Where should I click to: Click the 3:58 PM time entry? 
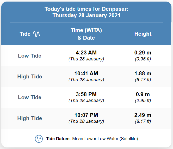tap(86, 94)
